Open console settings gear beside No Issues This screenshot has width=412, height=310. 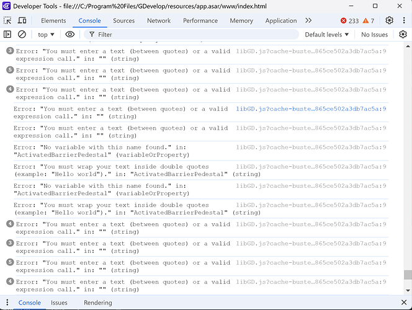tap(403, 34)
